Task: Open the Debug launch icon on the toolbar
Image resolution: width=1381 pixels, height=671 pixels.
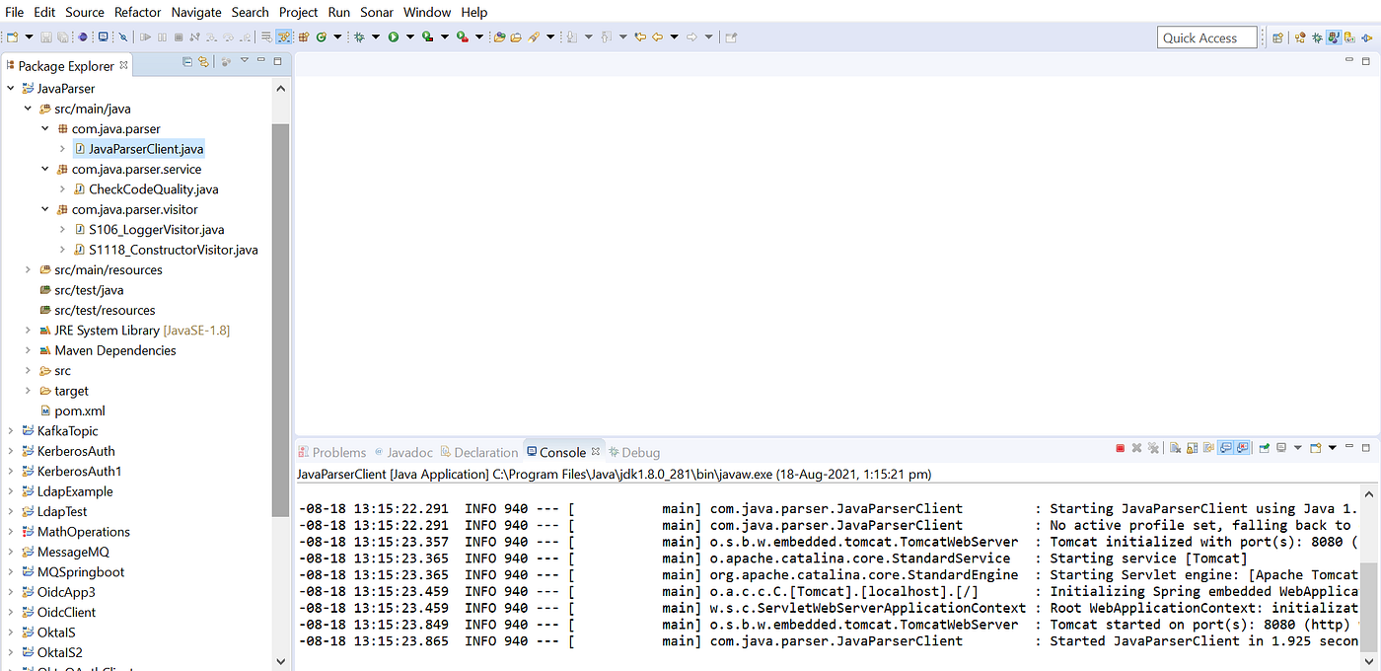Action: pyautogui.click(x=359, y=37)
